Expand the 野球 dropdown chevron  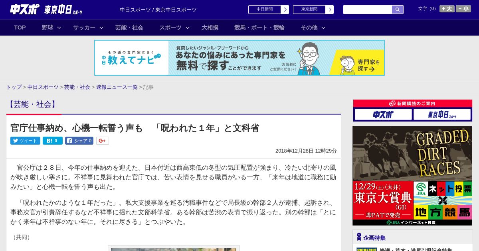(59, 27)
